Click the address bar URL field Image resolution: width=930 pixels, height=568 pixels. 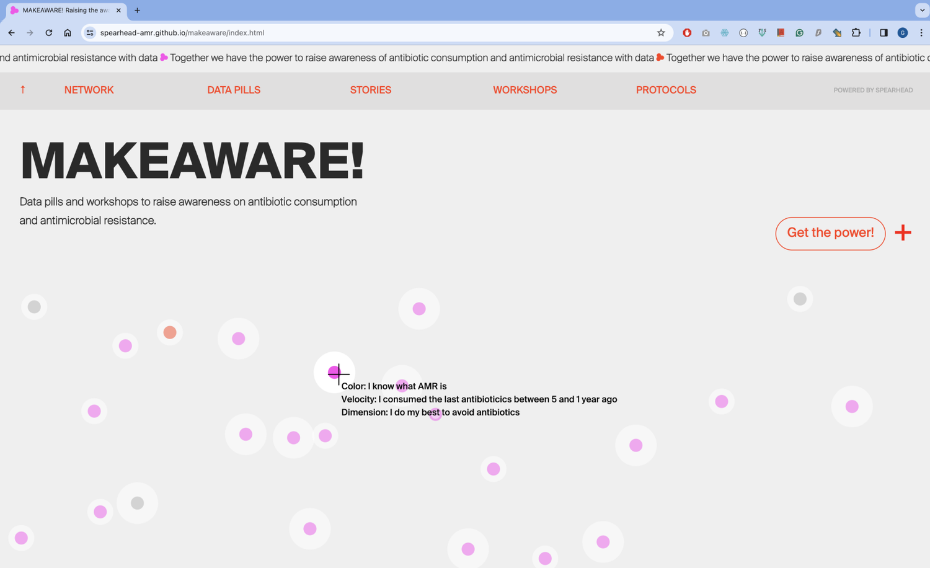pyautogui.click(x=372, y=33)
